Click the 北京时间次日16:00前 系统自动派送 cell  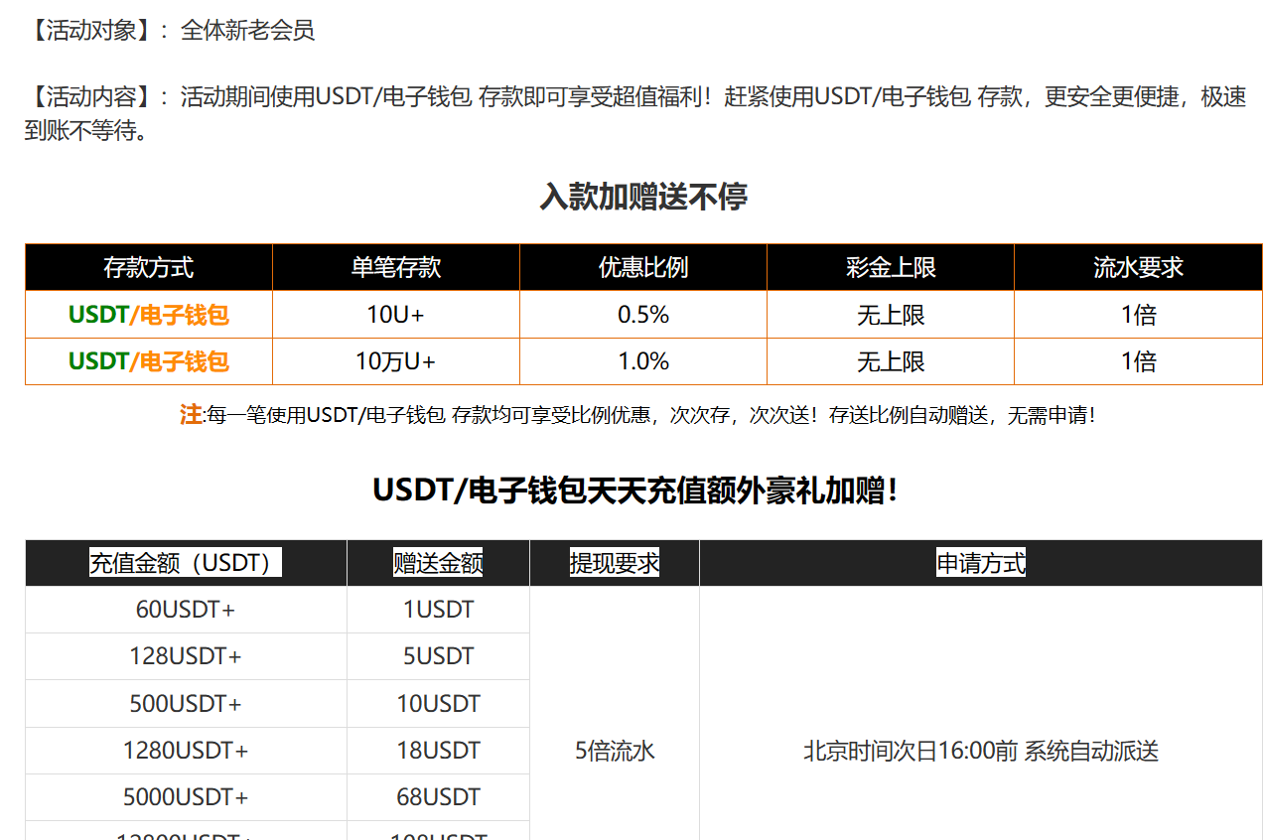[981, 751]
